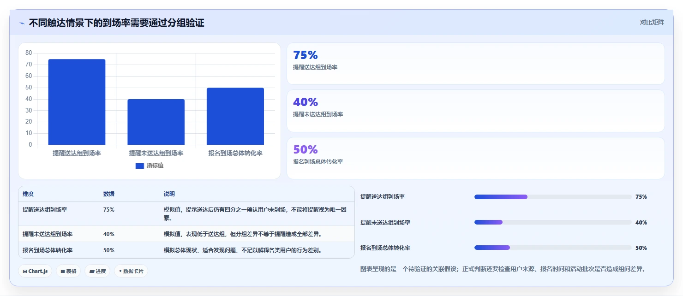The image size is (683, 296).
Task: Click the 提醒送达组到场率 bar in chart
Action: click(x=77, y=102)
